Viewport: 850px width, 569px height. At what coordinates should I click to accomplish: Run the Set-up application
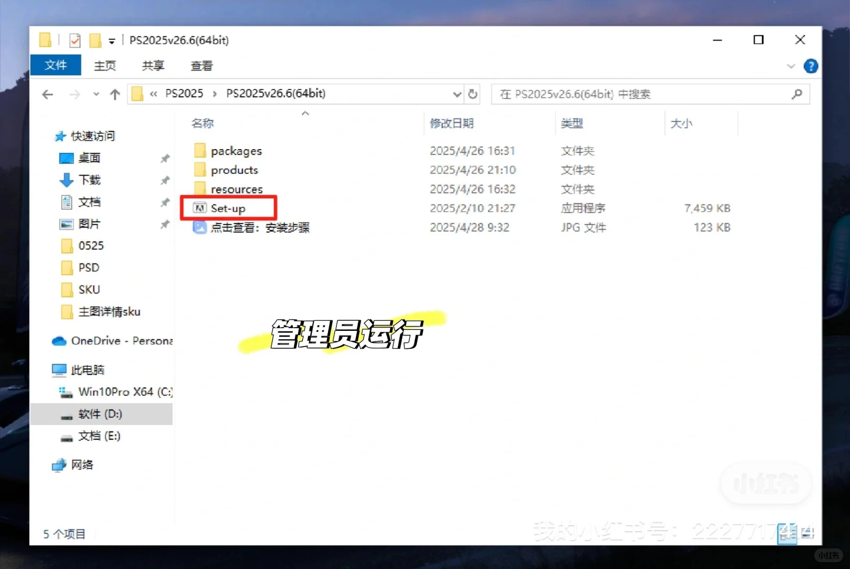click(228, 208)
